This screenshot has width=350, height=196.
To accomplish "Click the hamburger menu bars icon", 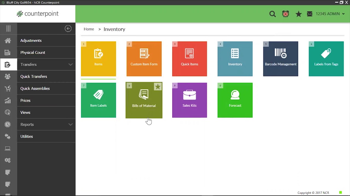I will pyautogui.click(x=8, y=28).
